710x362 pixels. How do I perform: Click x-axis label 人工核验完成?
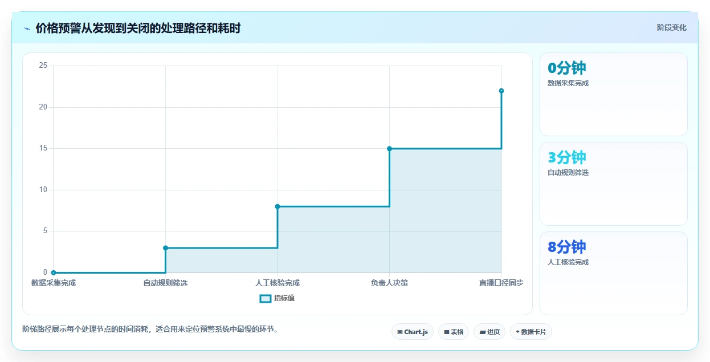(278, 283)
